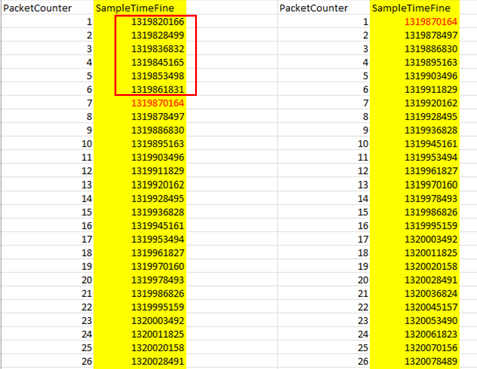Click red value 1319870164 in left table
Viewport: 477px width, 369px height.
[158, 103]
